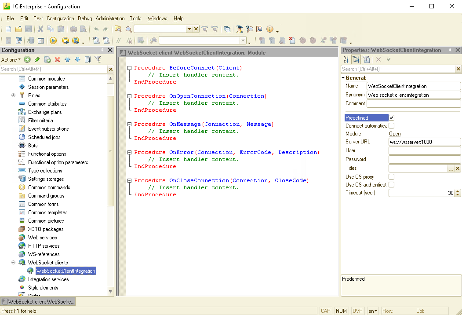This screenshot has height=315, width=462.
Task: Click the Find in files folder icon
Action: tap(118, 29)
